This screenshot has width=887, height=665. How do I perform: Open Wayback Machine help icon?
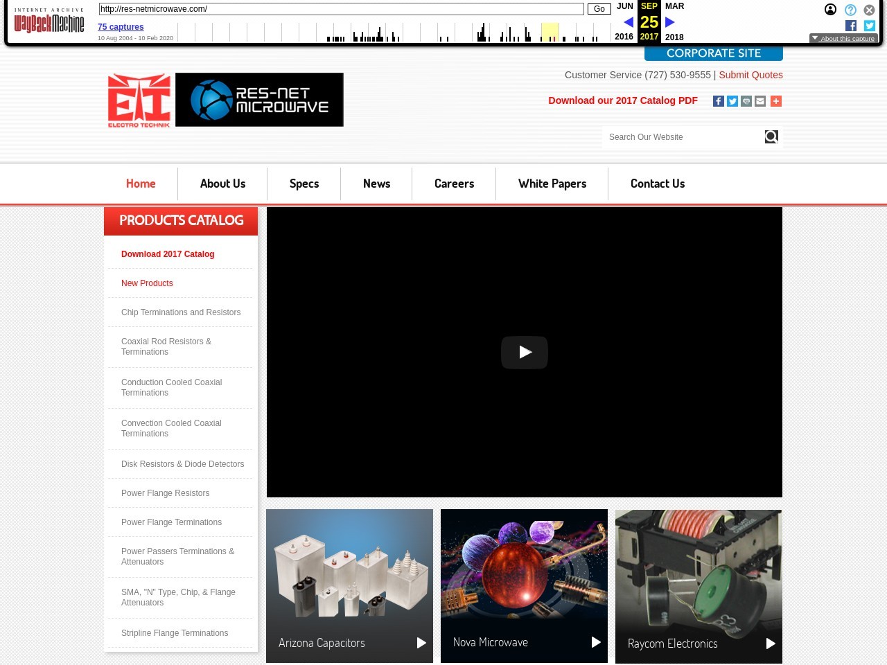850,10
